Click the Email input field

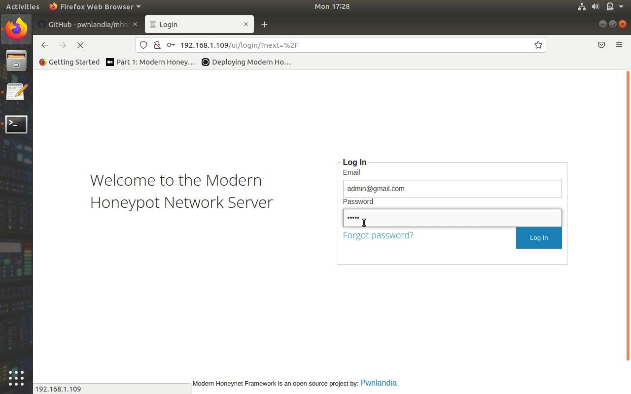452,189
